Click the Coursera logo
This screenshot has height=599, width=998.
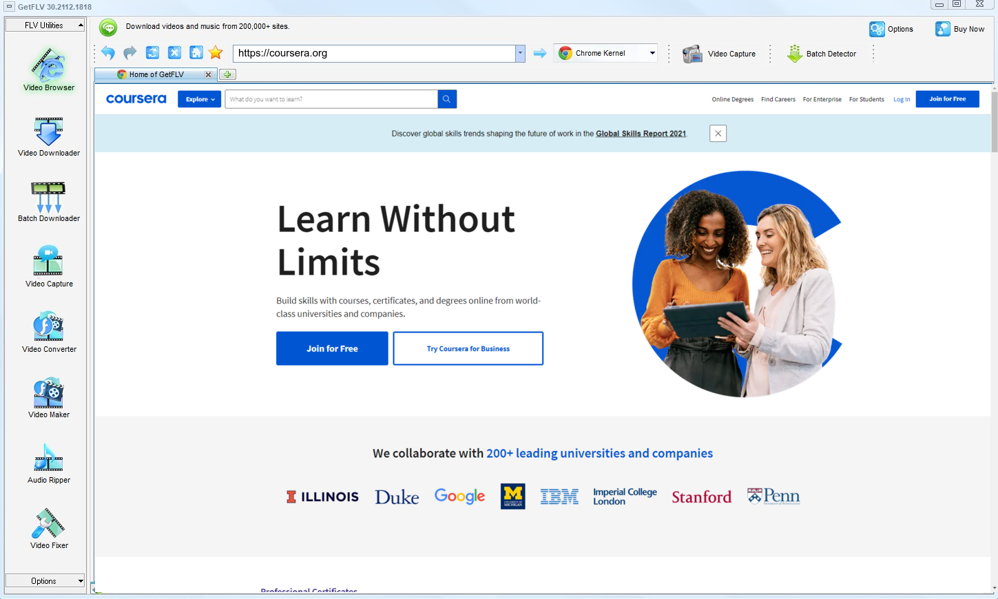(136, 99)
